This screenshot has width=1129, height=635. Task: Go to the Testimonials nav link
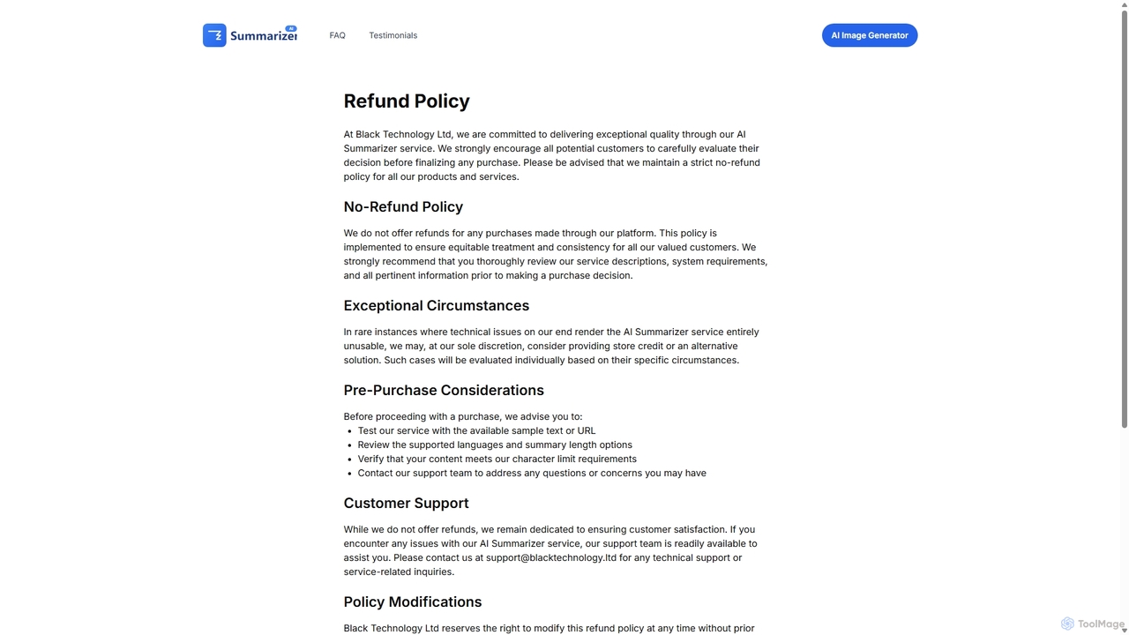tap(393, 35)
